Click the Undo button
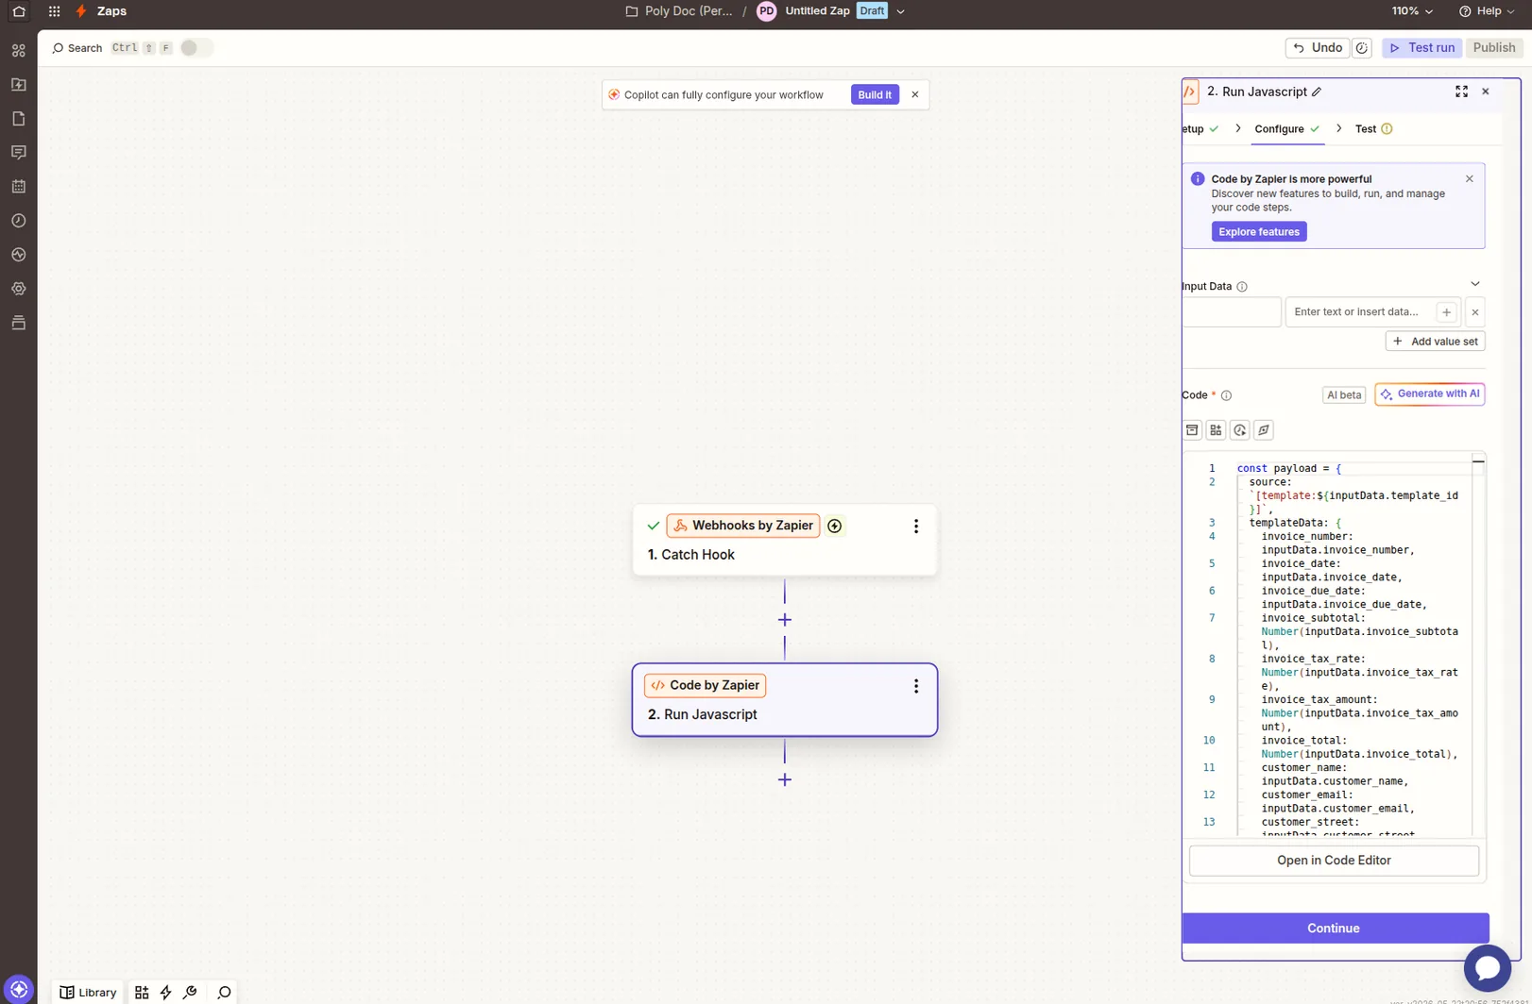The height and width of the screenshot is (1004, 1532). click(x=1318, y=48)
